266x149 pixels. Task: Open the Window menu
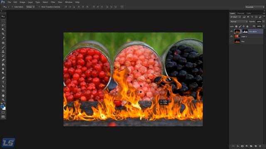click(x=69, y=2)
